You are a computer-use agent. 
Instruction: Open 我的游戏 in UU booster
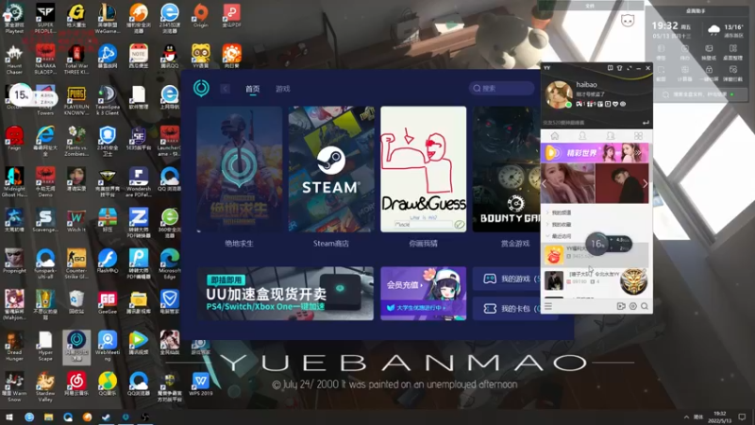pos(507,279)
